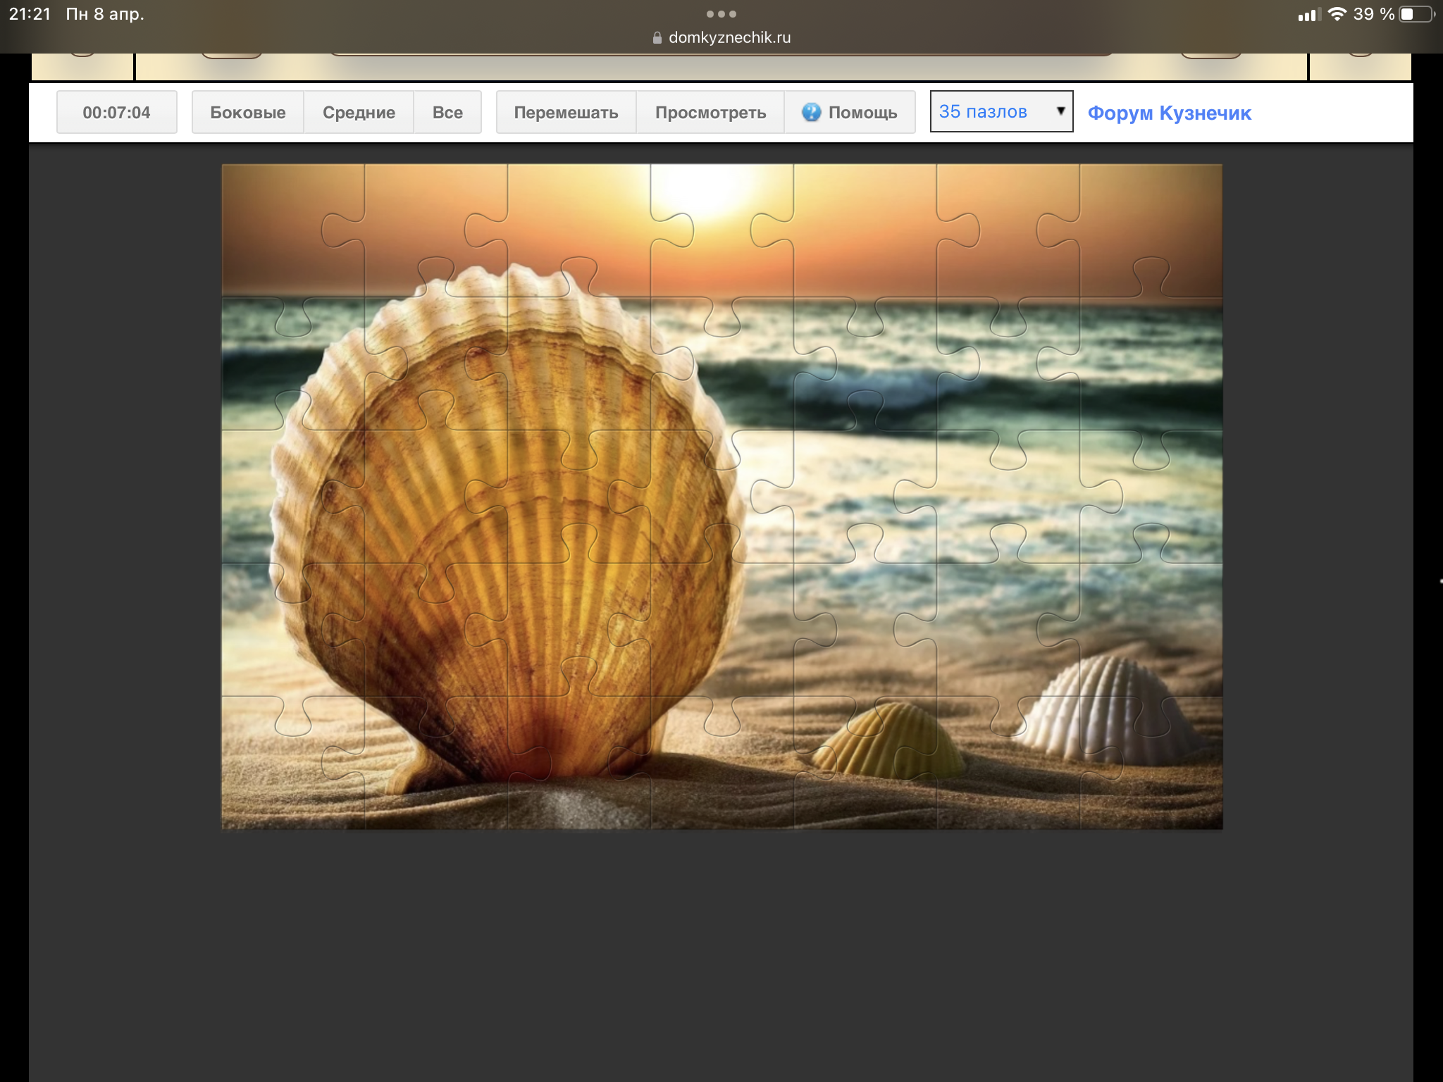The image size is (1443, 1082).
Task: Tap the 39 % battery percentage text
Action: pos(1373,14)
